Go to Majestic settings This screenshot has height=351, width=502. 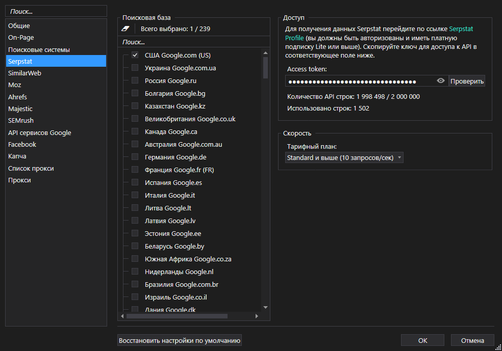pyautogui.click(x=56, y=109)
